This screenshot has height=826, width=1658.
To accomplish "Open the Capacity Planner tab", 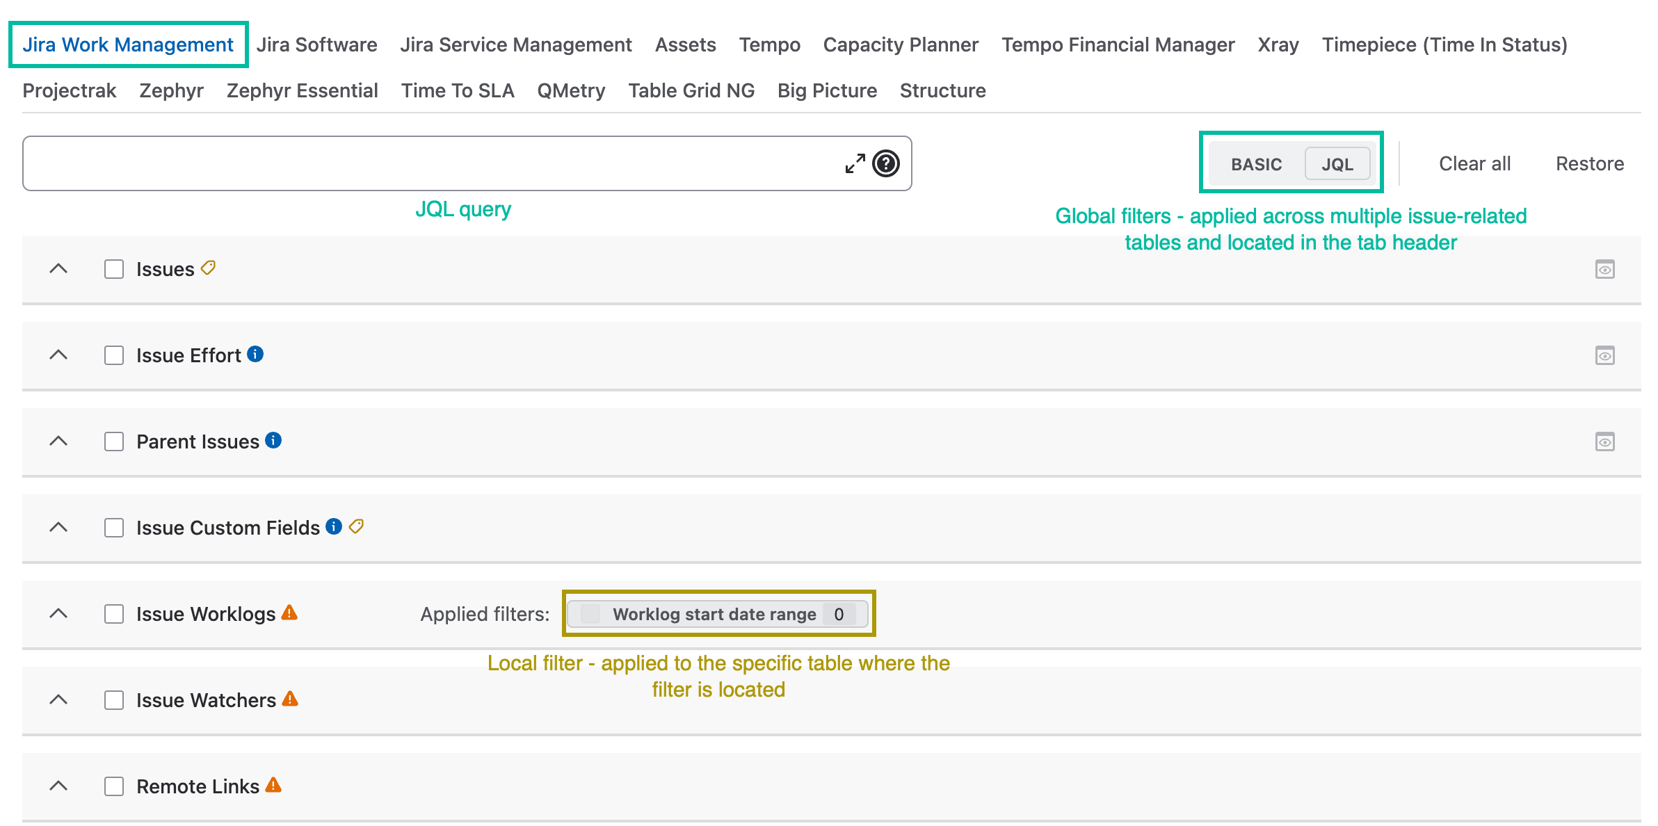I will coord(901,44).
